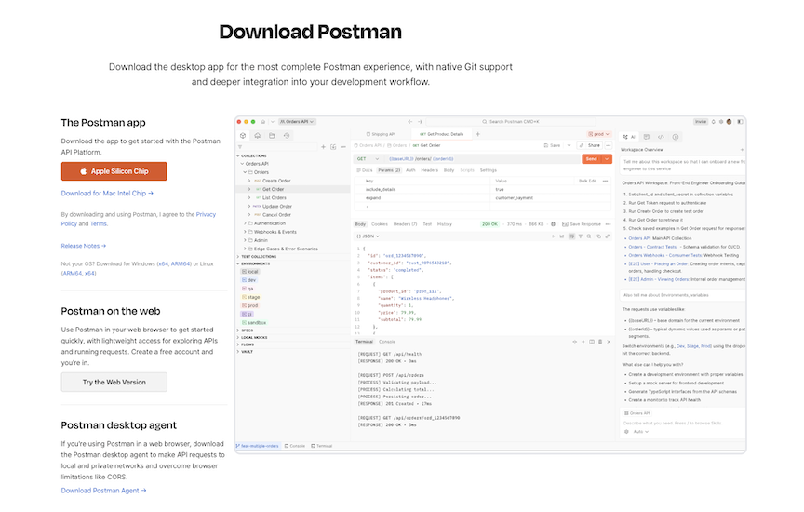Open the Send button dropdown arrow
The width and height of the screenshot is (804, 512).
click(607, 159)
